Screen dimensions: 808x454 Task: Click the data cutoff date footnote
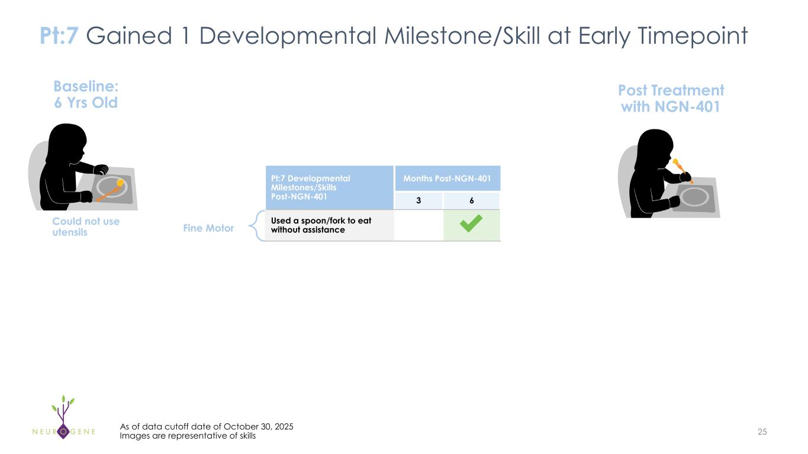[x=207, y=426]
